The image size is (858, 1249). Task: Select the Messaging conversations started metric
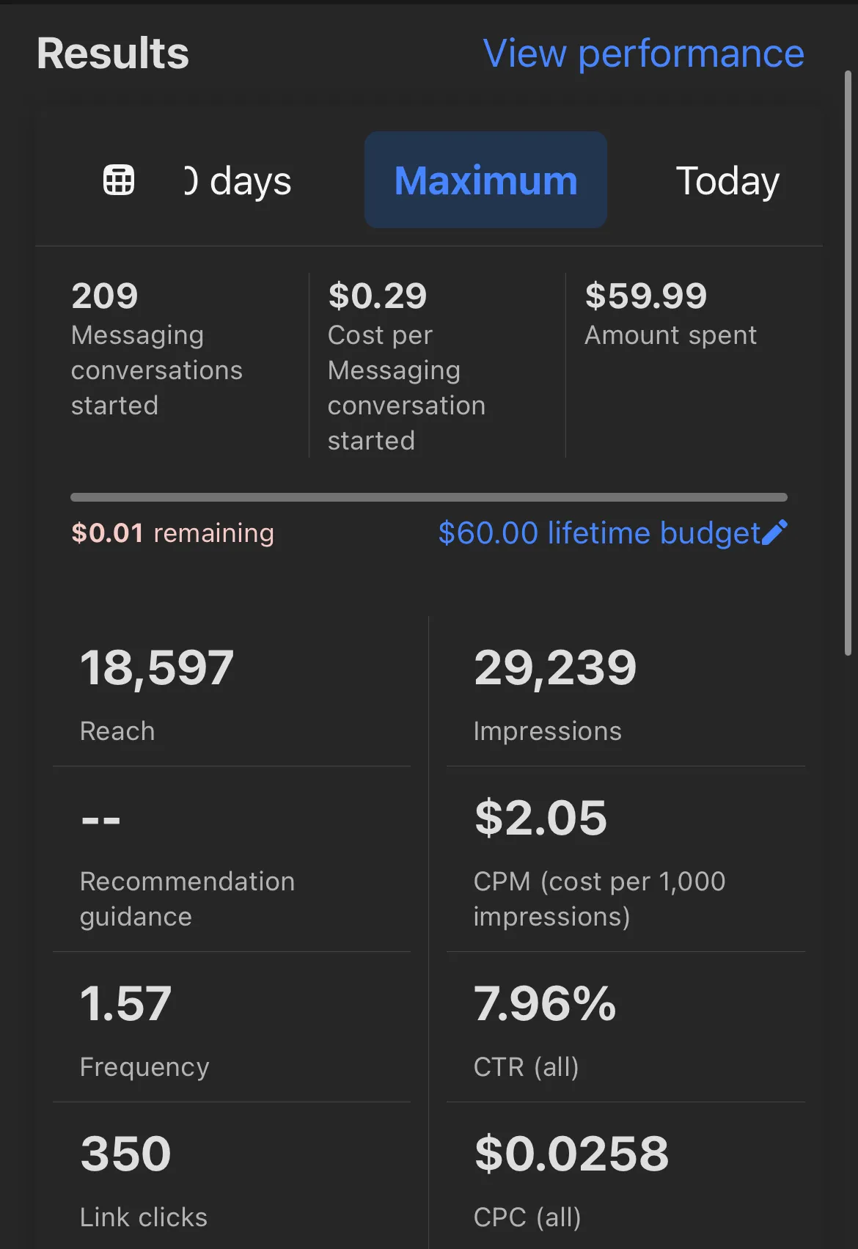click(156, 349)
